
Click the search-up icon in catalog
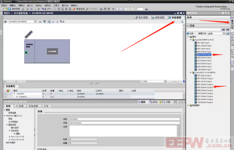(228, 29)
